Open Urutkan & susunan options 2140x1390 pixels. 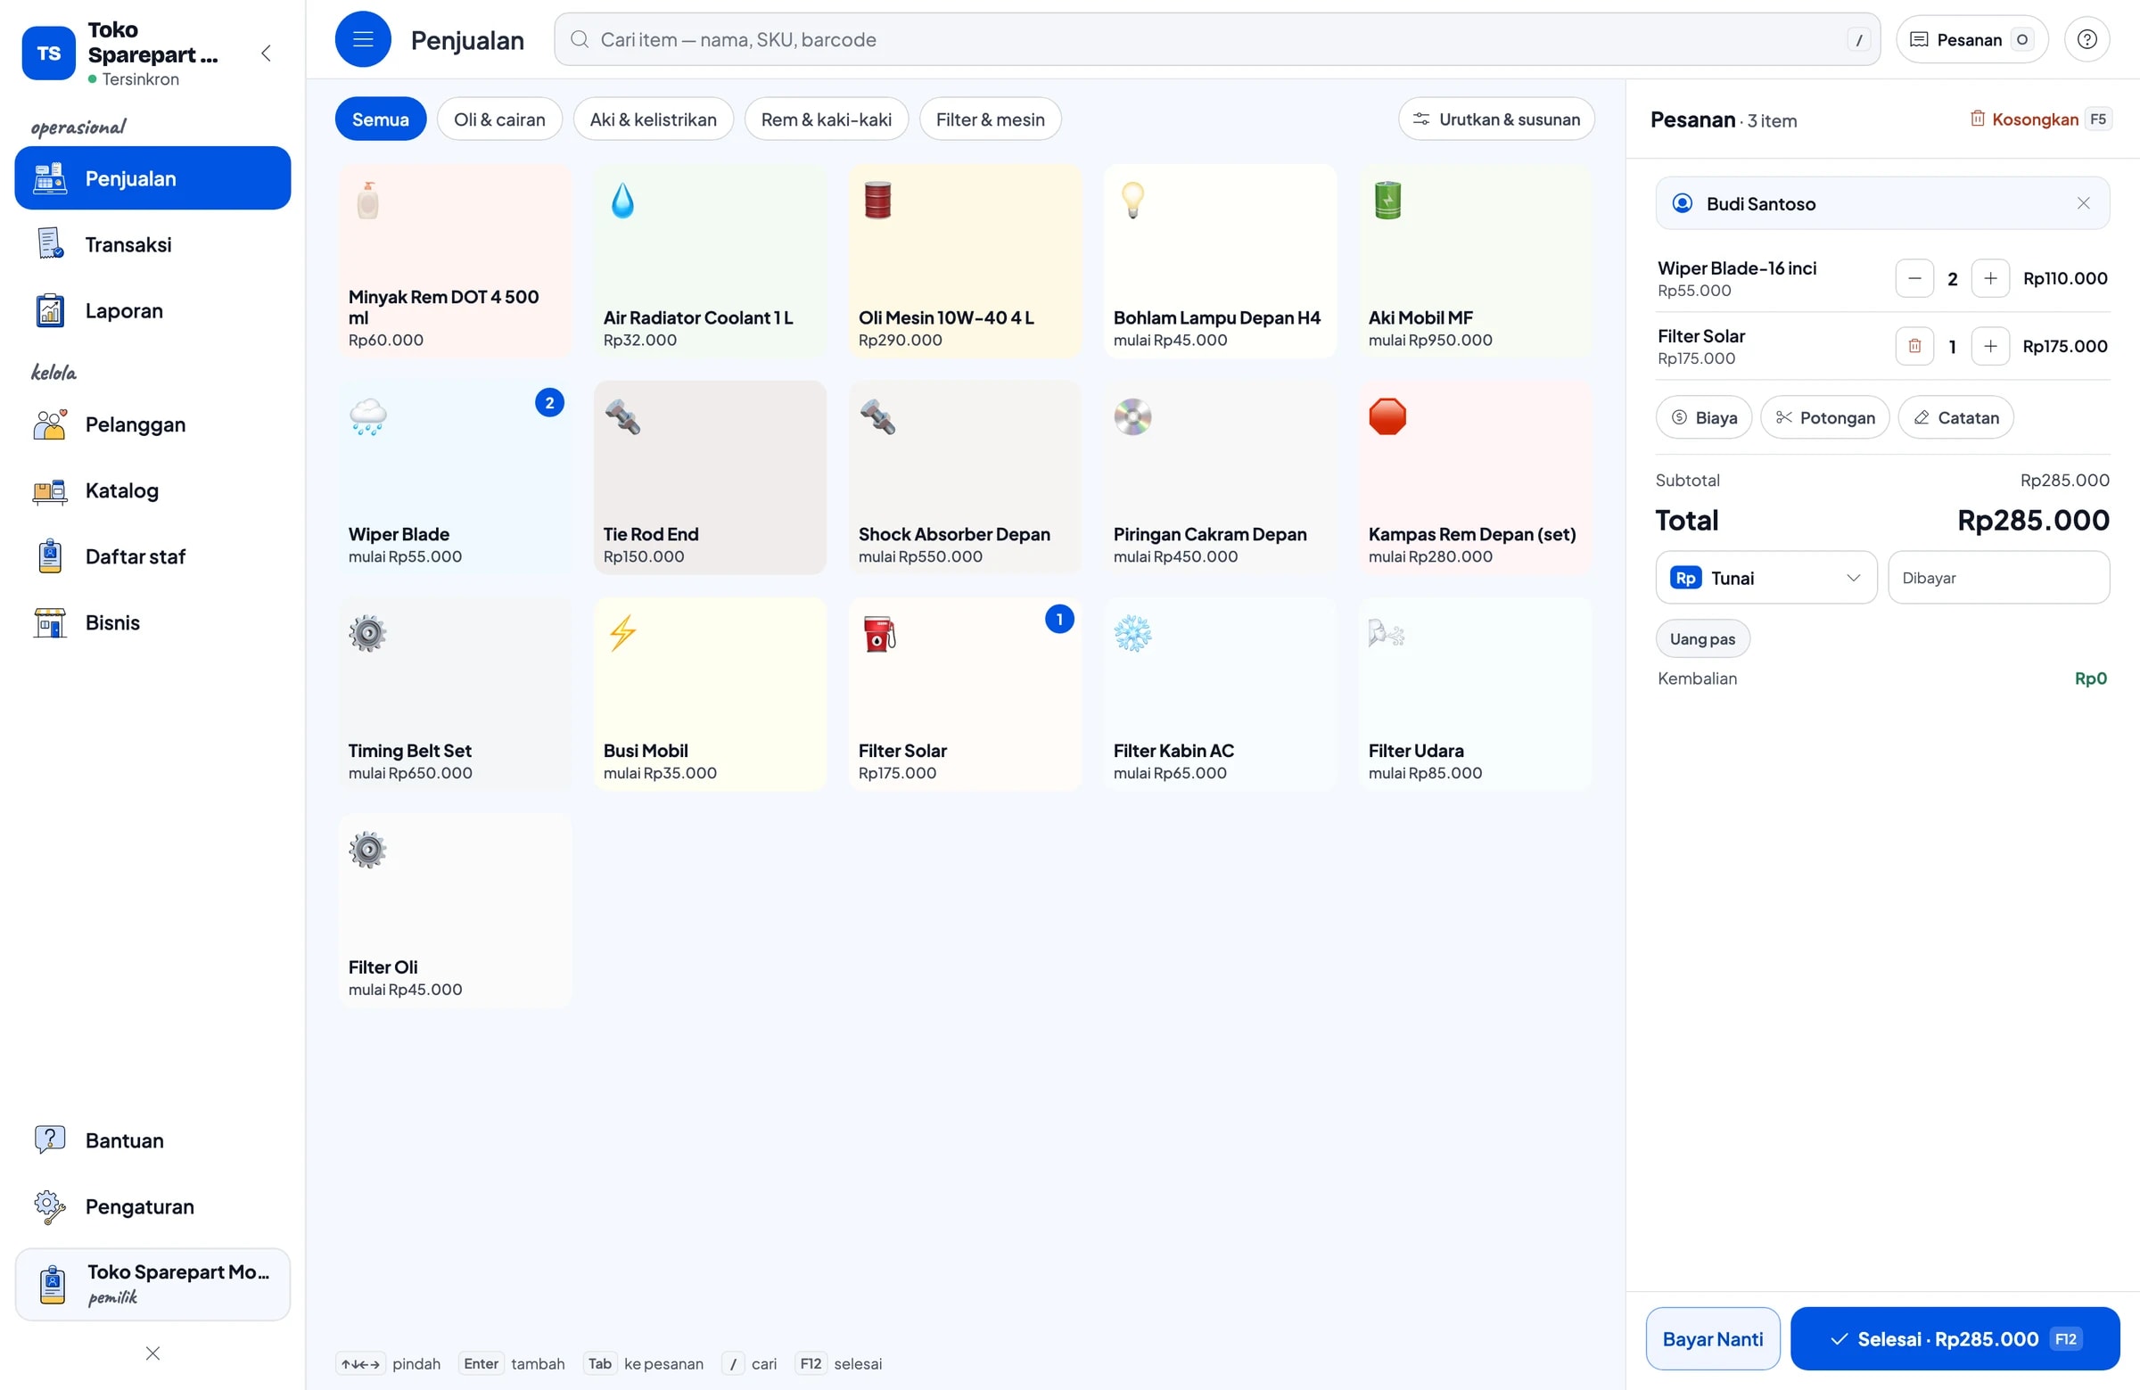1495,119
